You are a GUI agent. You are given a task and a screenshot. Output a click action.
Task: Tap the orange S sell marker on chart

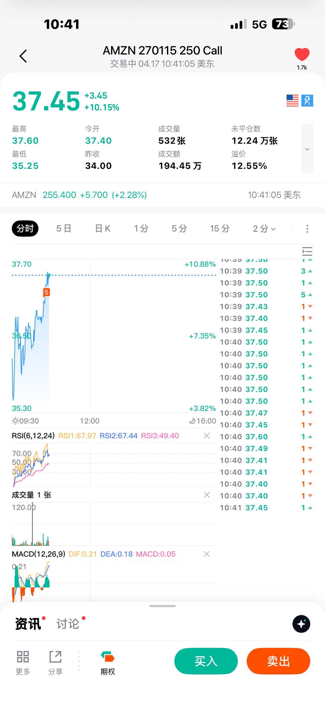[46, 292]
